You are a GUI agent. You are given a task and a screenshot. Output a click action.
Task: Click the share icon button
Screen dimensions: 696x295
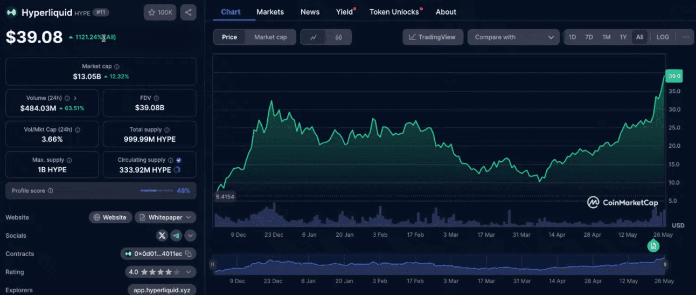pos(188,12)
